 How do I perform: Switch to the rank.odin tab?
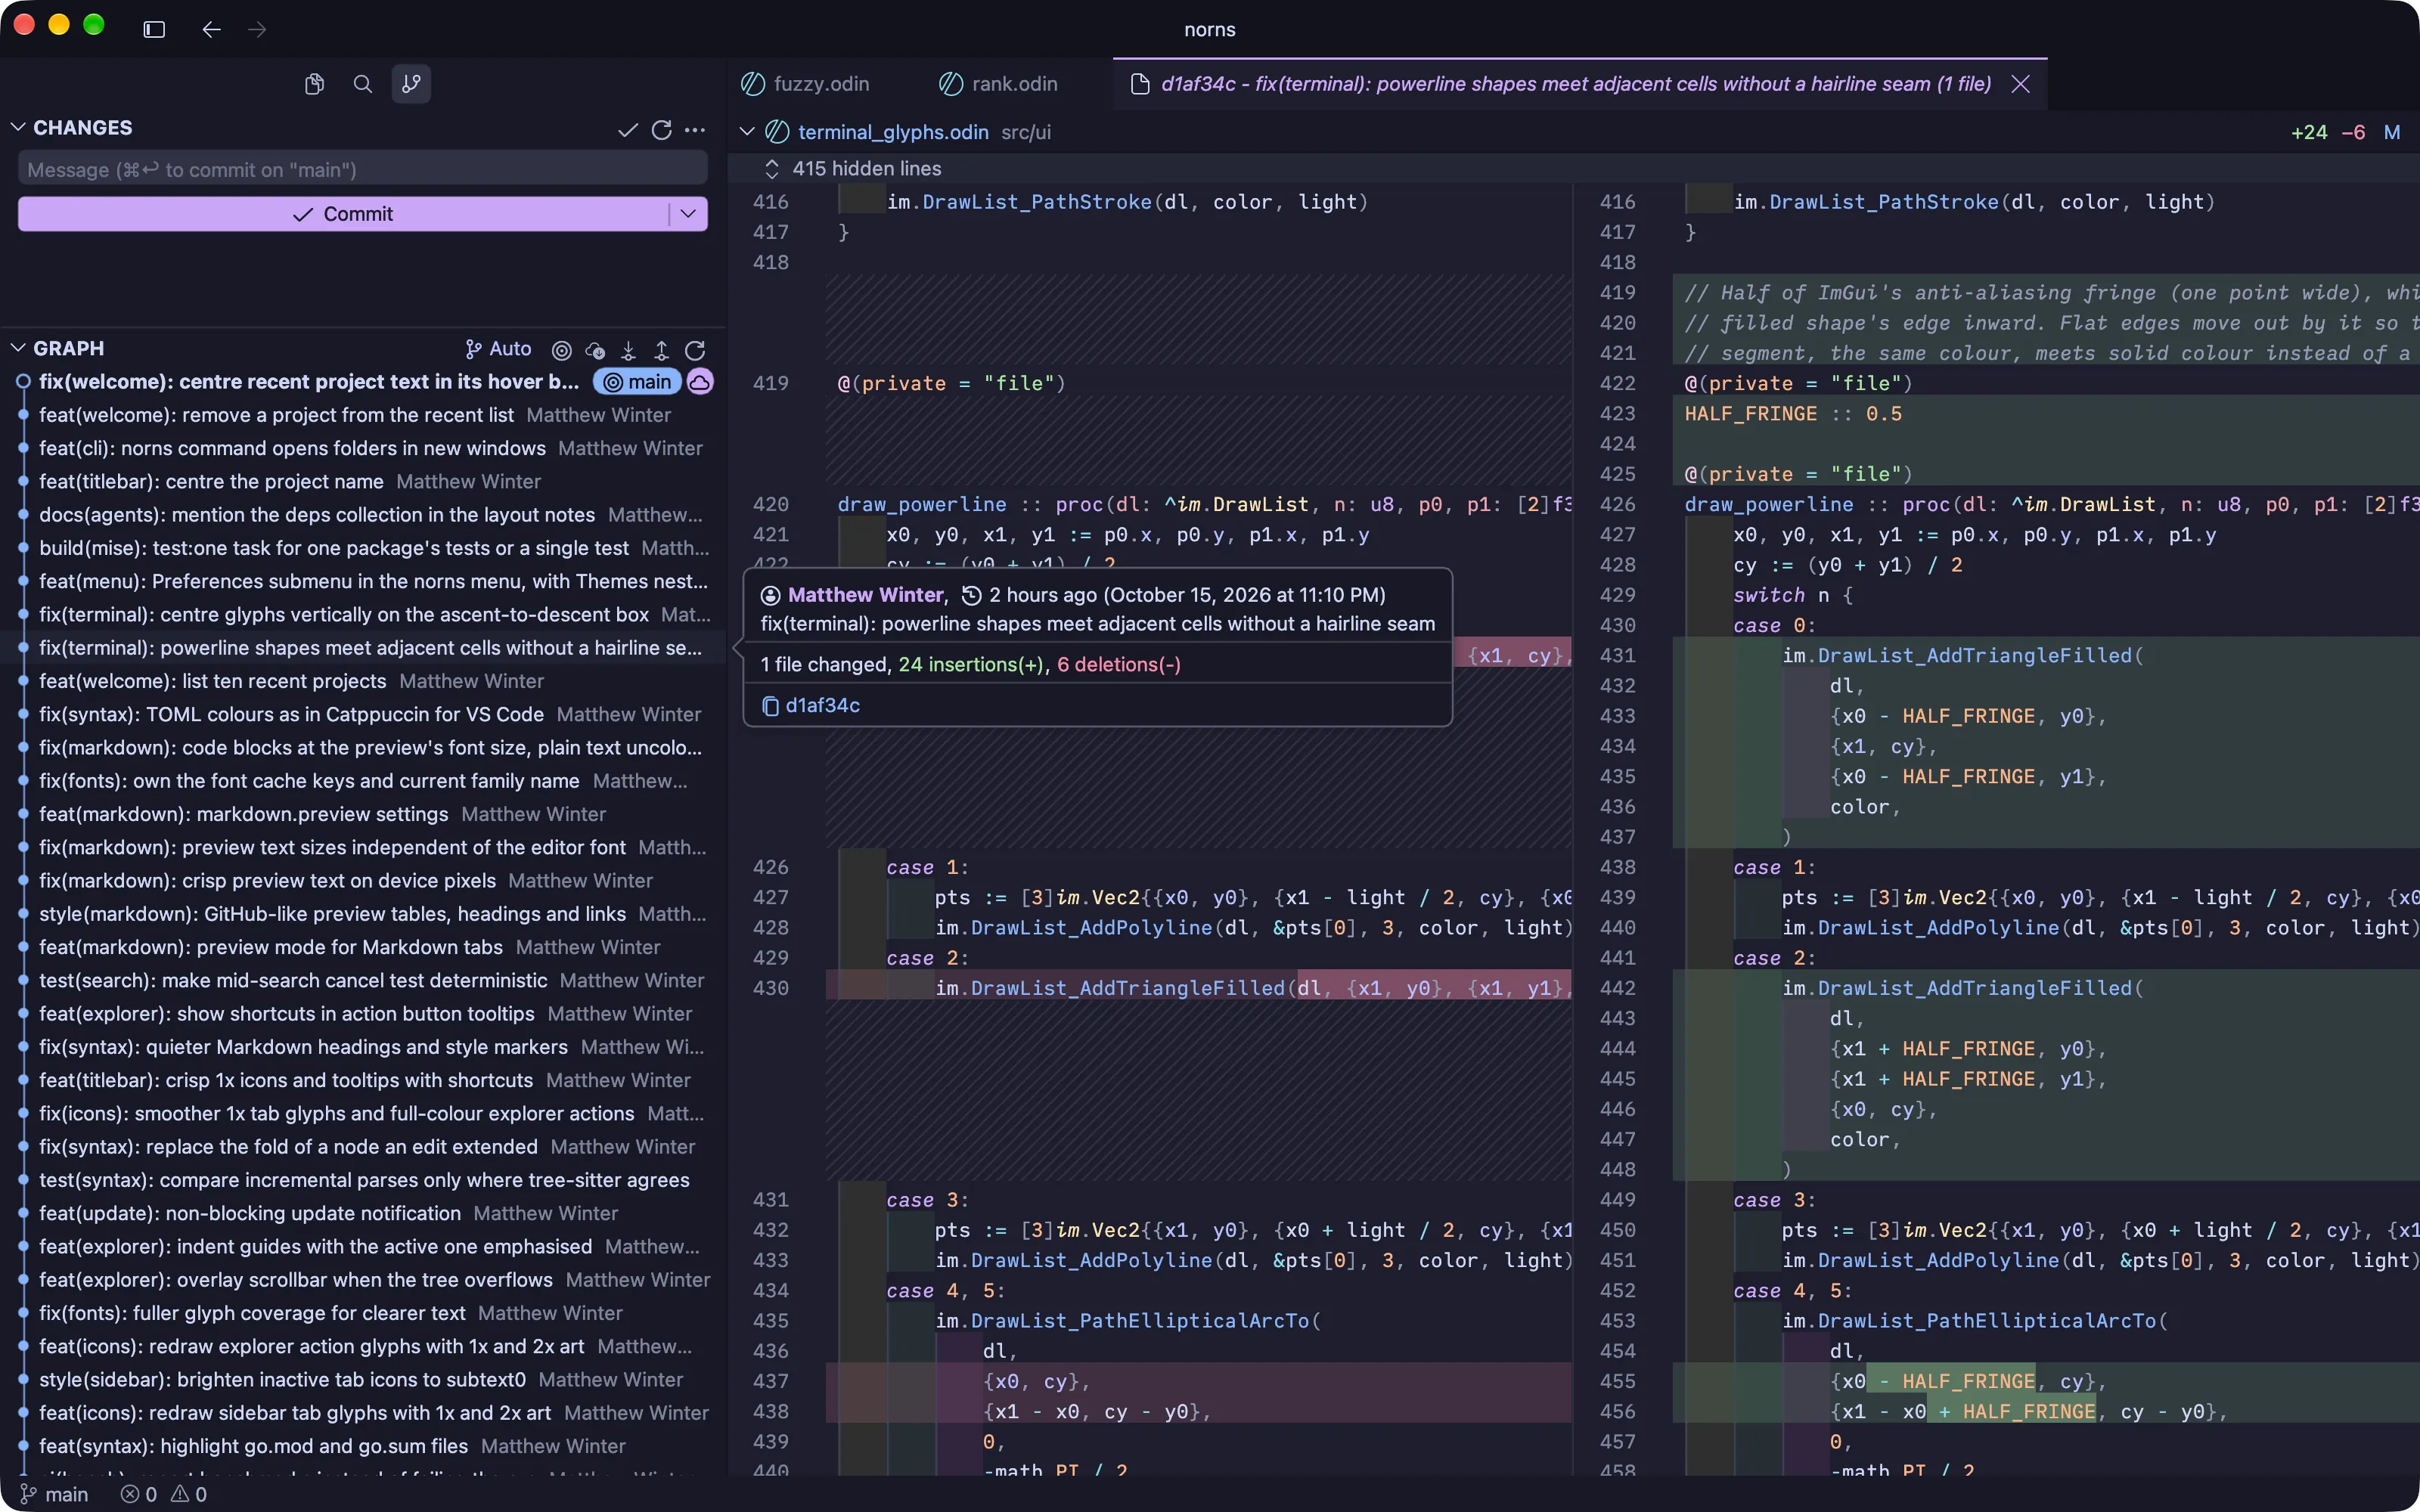(998, 84)
